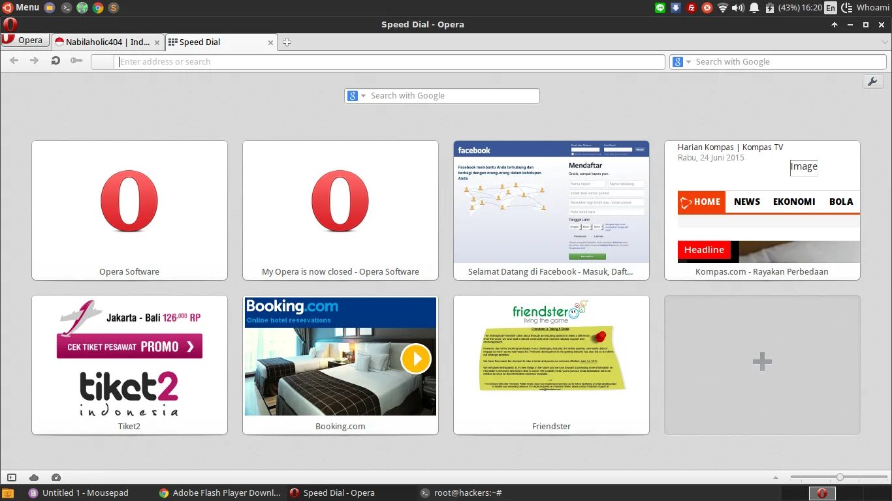Toggle Opera Turbo speedometer icon
The image size is (892, 501).
point(56,478)
